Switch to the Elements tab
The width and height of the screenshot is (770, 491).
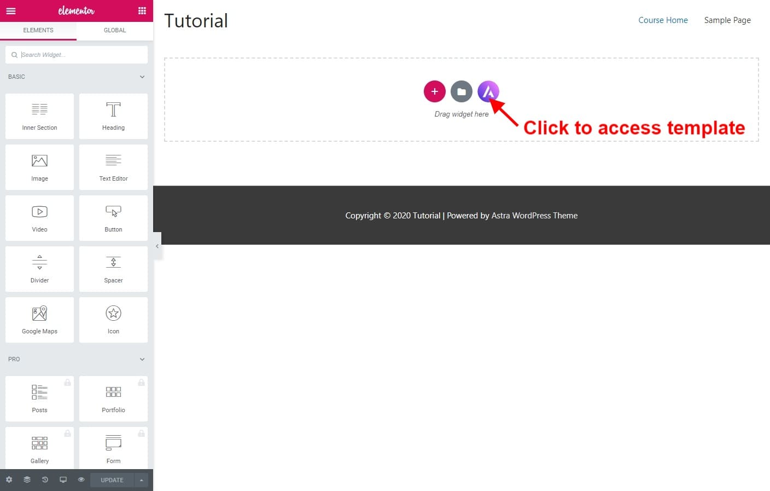click(38, 31)
